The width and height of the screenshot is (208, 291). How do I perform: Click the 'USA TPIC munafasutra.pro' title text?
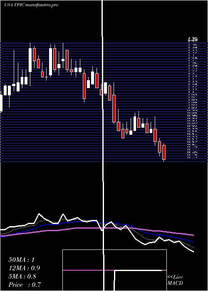pos(31,5)
